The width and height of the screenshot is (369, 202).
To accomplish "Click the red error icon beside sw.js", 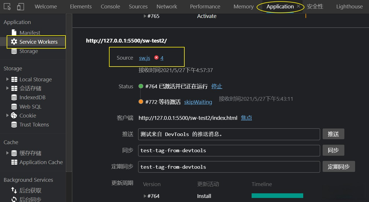I will (x=156, y=58).
